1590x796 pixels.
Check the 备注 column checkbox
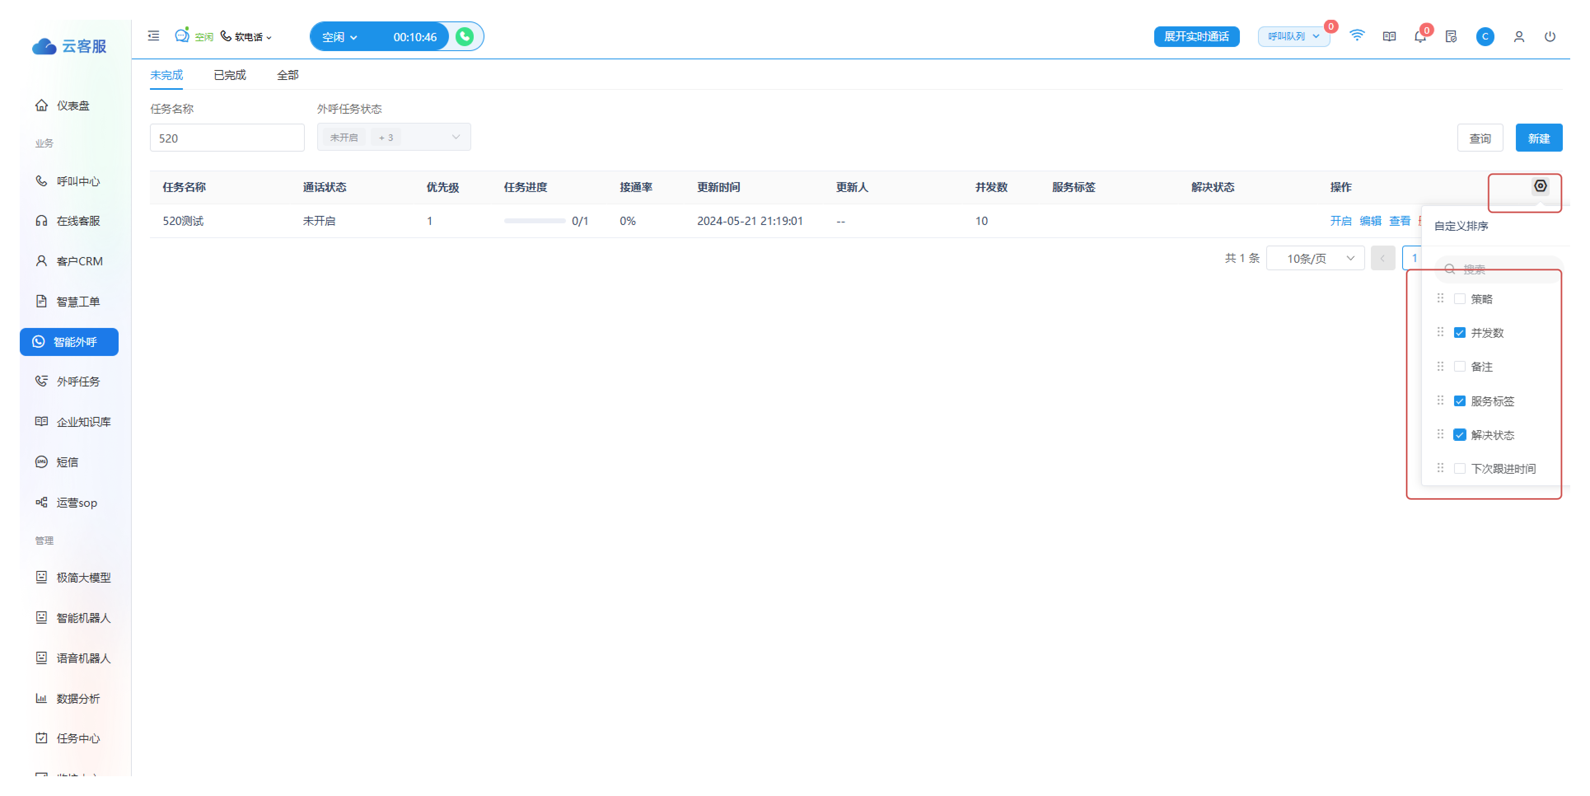[x=1459, y=367]
